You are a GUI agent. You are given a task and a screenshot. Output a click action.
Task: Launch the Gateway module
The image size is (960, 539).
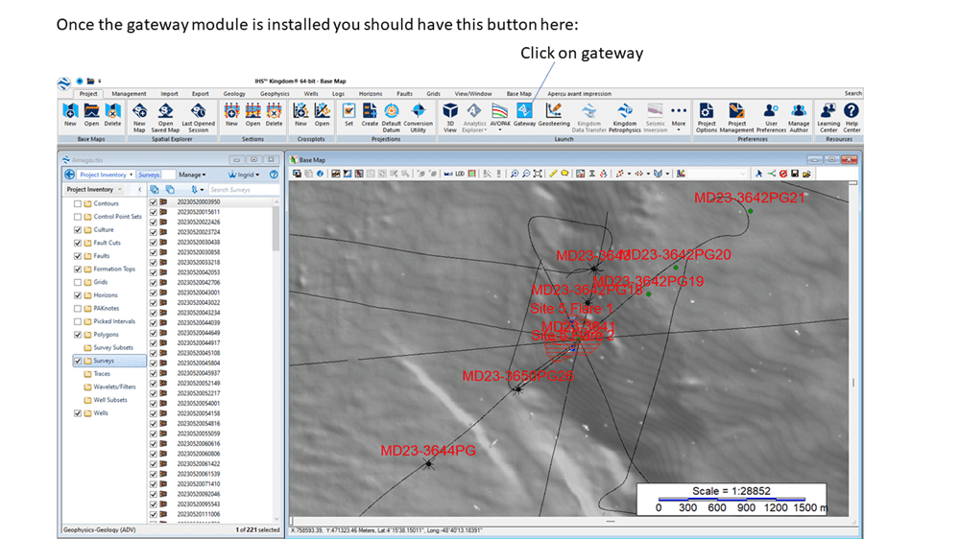(524, 114)
